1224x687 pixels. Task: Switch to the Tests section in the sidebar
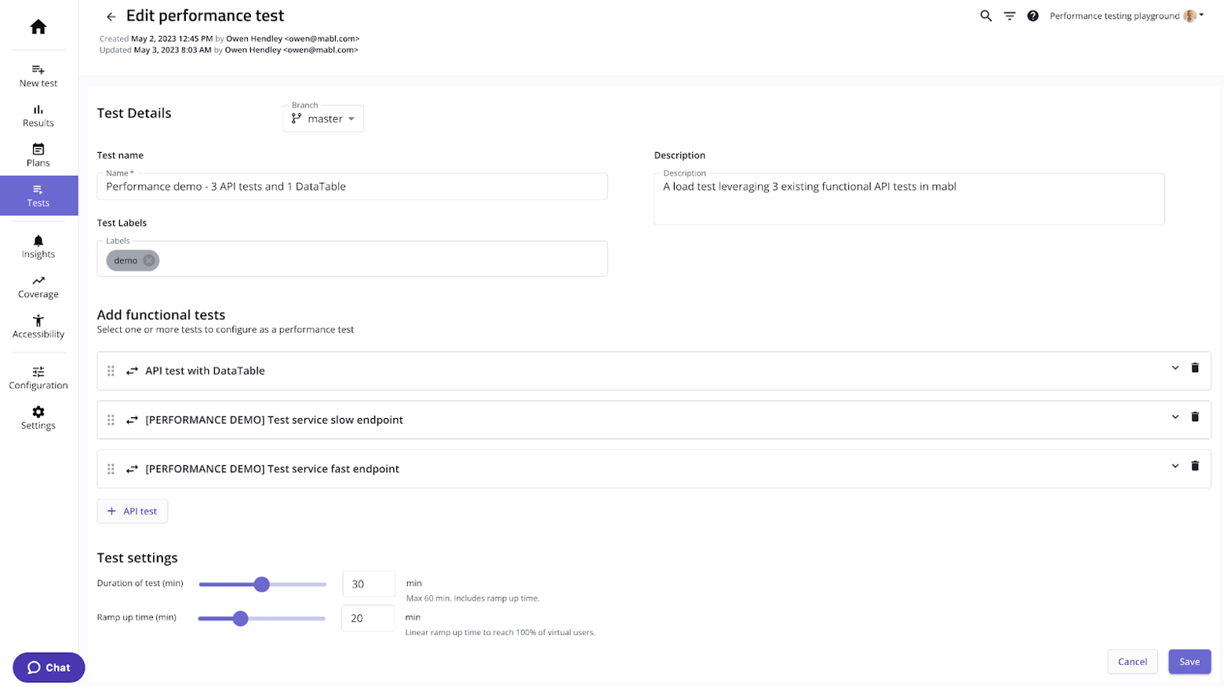(38, 195)
